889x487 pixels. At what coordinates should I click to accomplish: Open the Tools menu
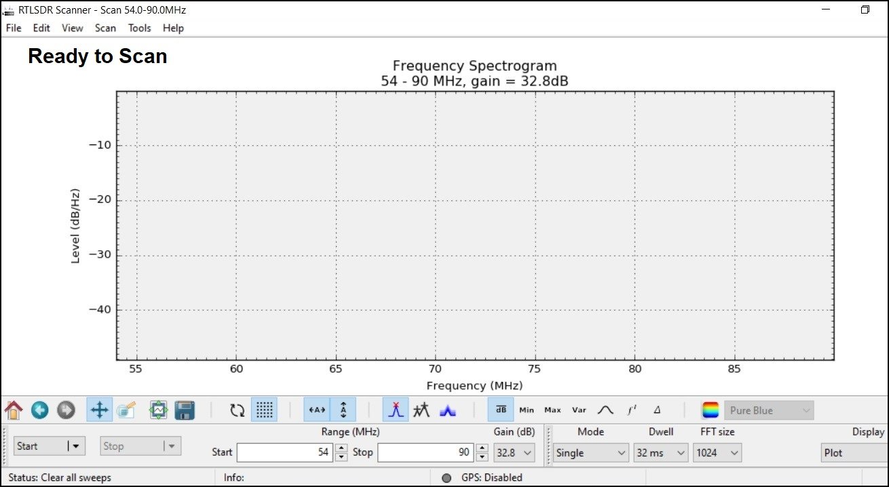click(139, 28)
